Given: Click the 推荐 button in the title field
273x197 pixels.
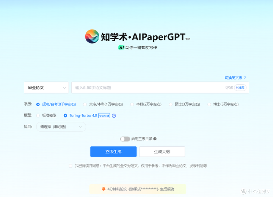Looking at the screenshot, I should [240, 88].
